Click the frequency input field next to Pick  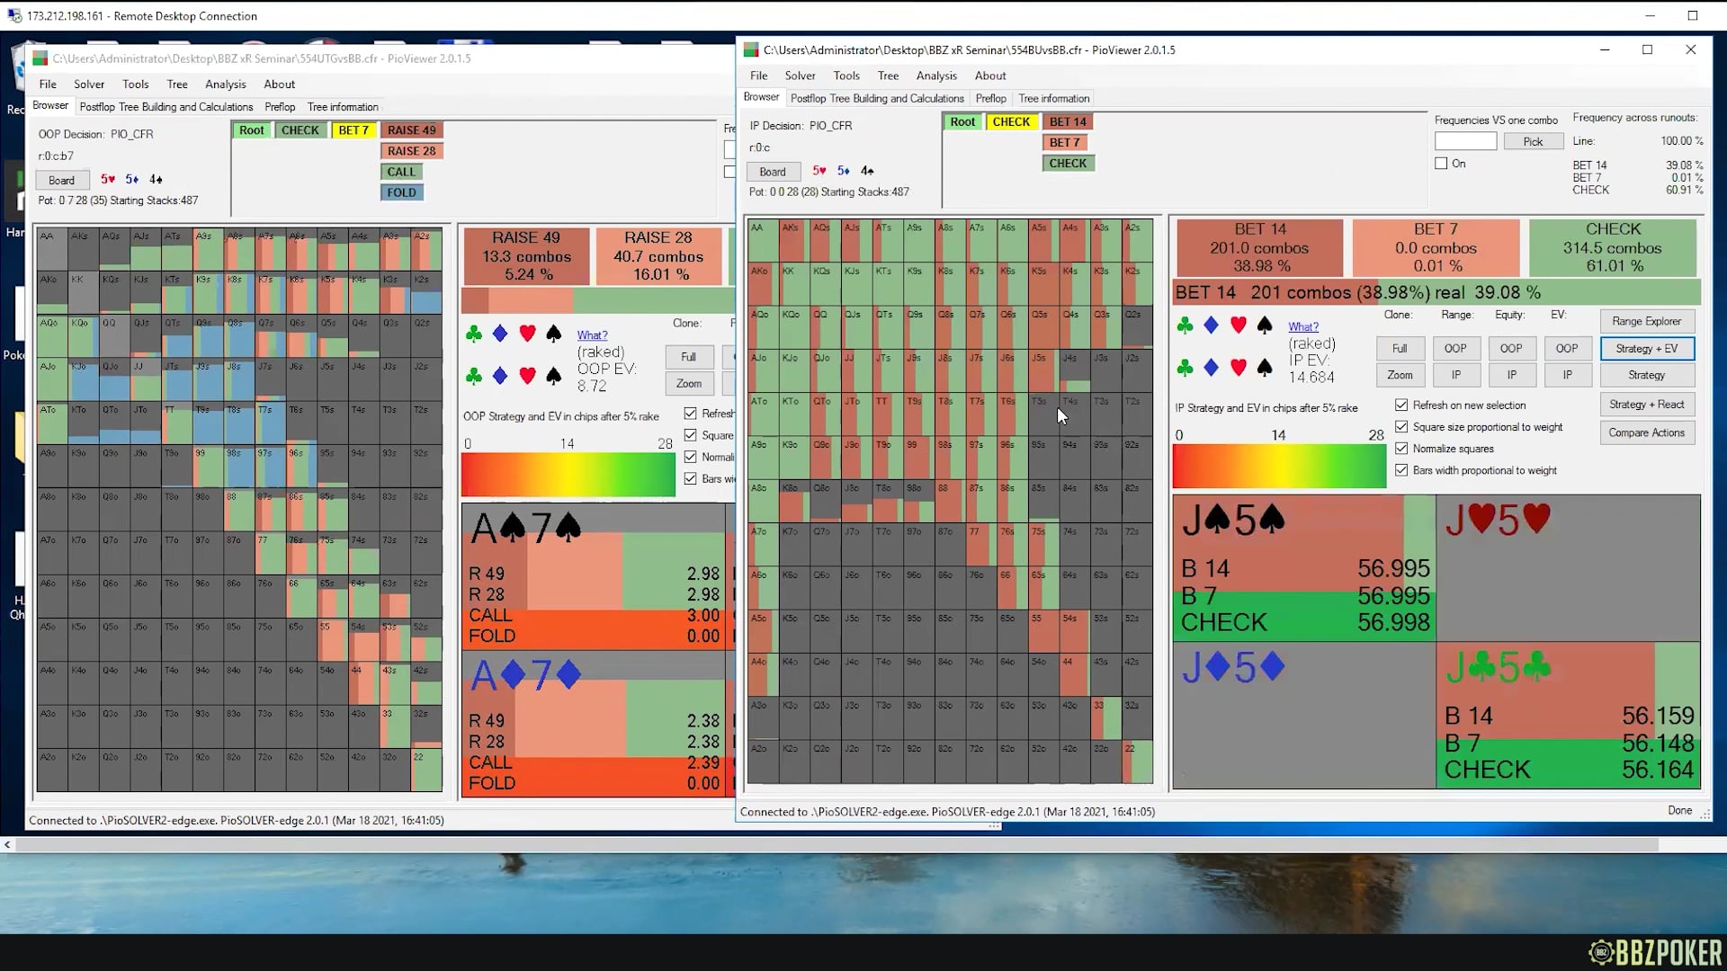click(x=1465, y=141)
